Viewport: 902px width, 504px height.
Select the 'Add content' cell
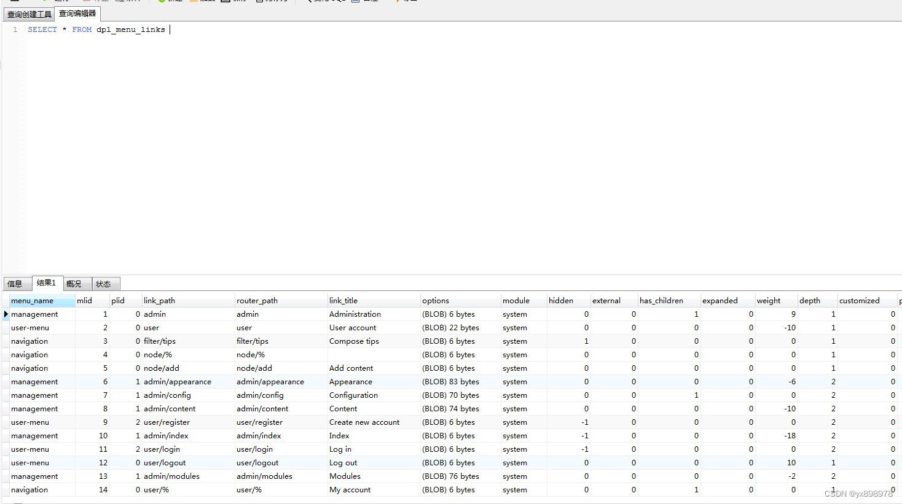(x=374, y=368)
